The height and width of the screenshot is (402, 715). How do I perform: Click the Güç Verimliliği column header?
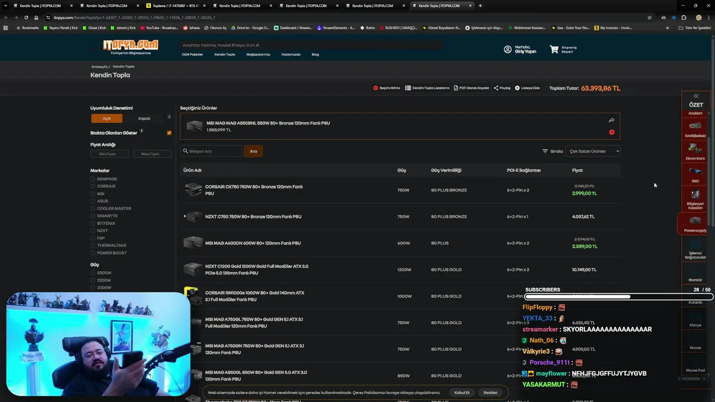pyautogui.click(x=446, y=170)
